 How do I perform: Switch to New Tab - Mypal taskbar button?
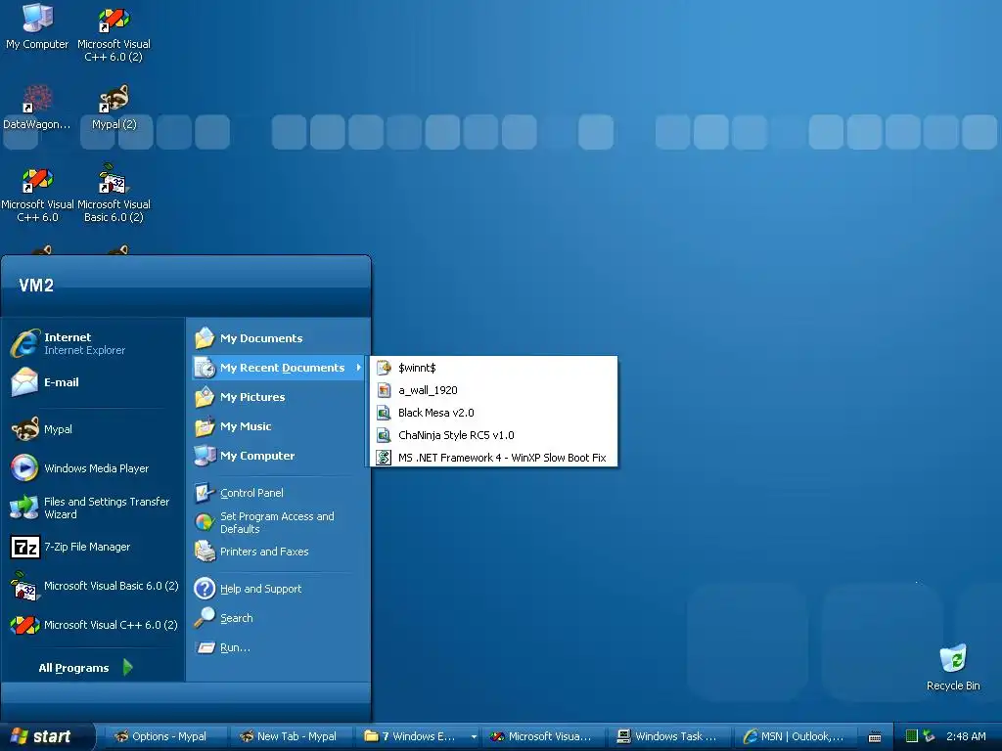[x=291, y=737]
